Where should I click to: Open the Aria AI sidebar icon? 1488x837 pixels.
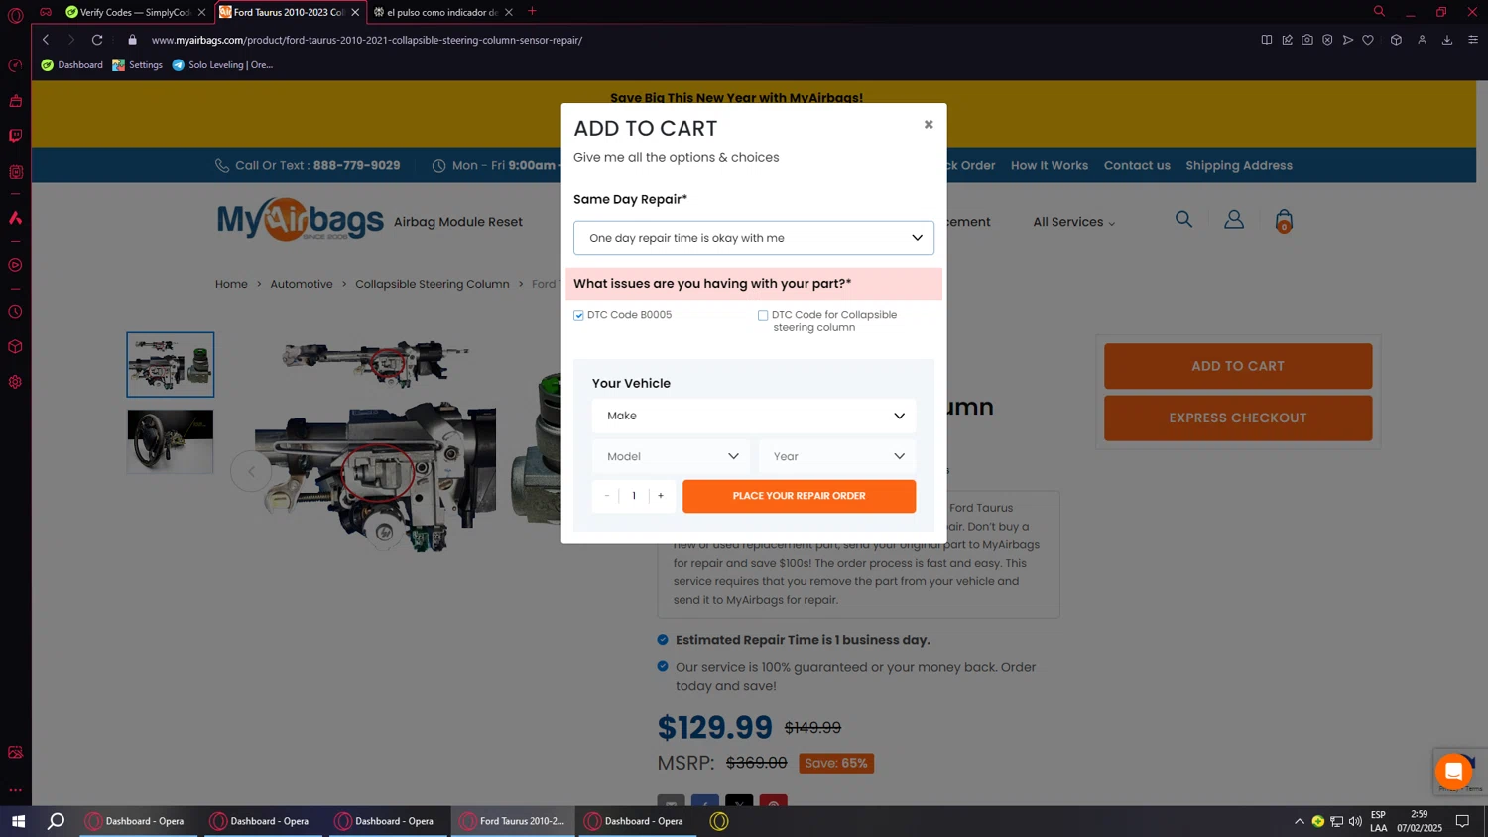click(15, 217)
